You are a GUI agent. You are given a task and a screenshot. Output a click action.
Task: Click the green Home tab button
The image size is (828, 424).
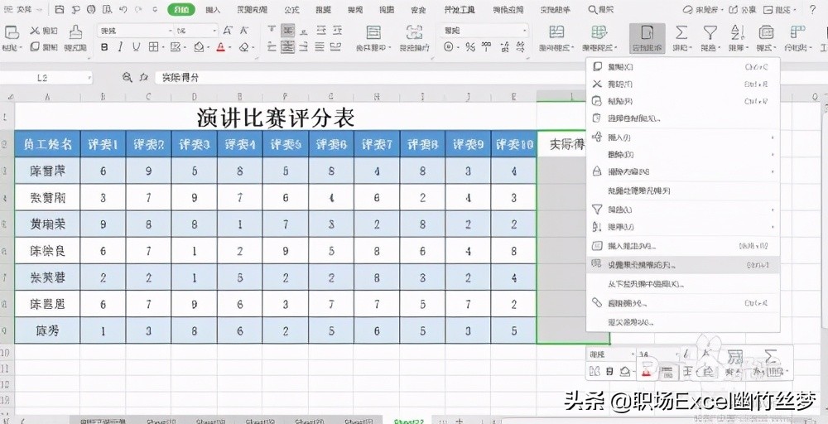point(181,9)
